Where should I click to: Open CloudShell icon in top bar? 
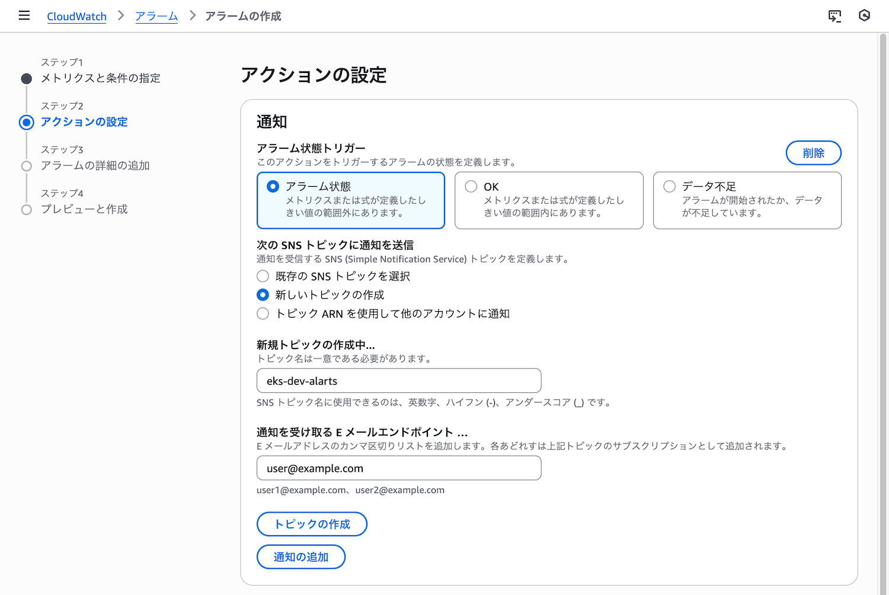click(x=834, y=16)
